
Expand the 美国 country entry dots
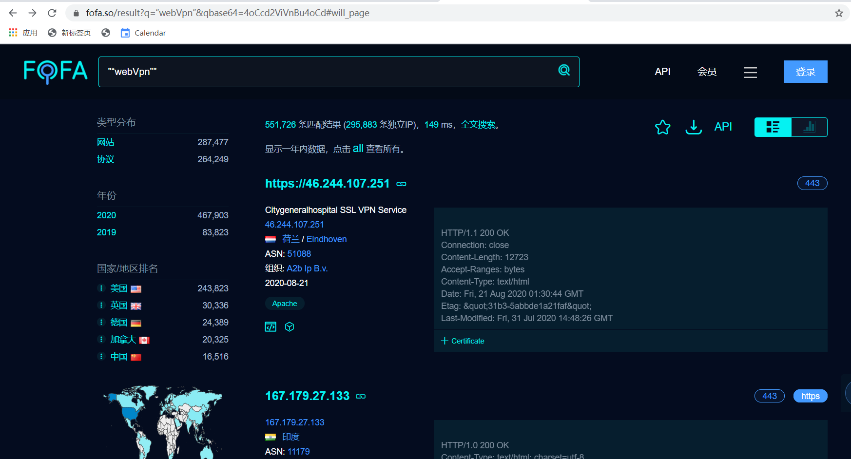(101, 288)
